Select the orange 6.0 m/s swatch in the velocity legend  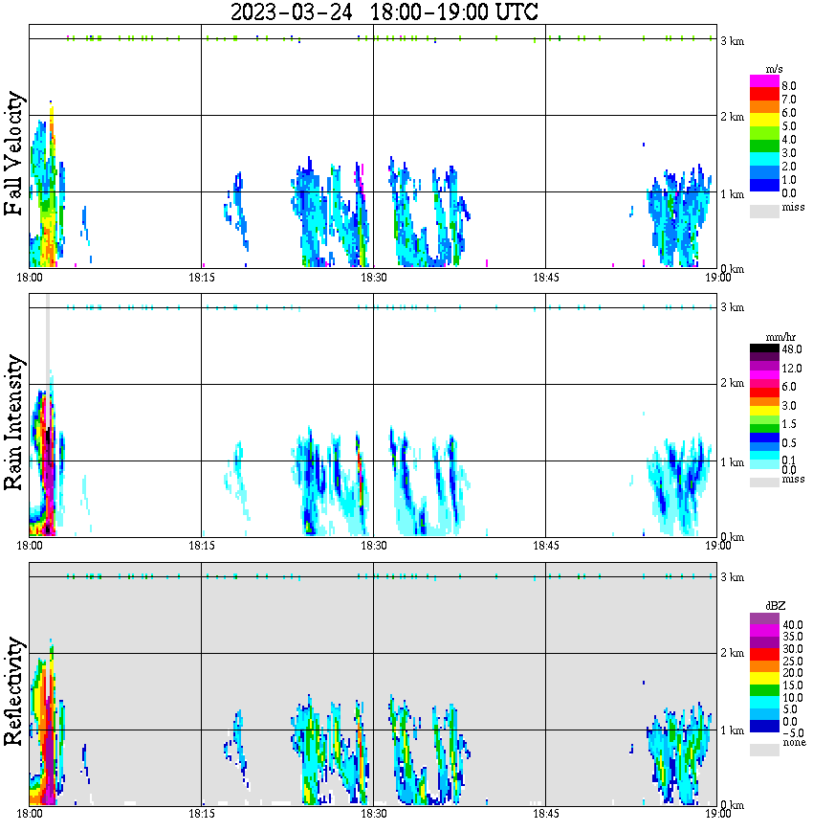tap(764, 107)
